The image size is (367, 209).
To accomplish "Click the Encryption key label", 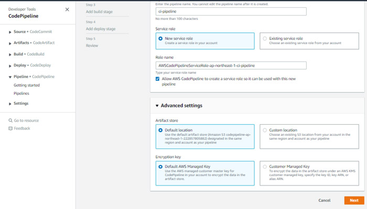I will point(168,157).
